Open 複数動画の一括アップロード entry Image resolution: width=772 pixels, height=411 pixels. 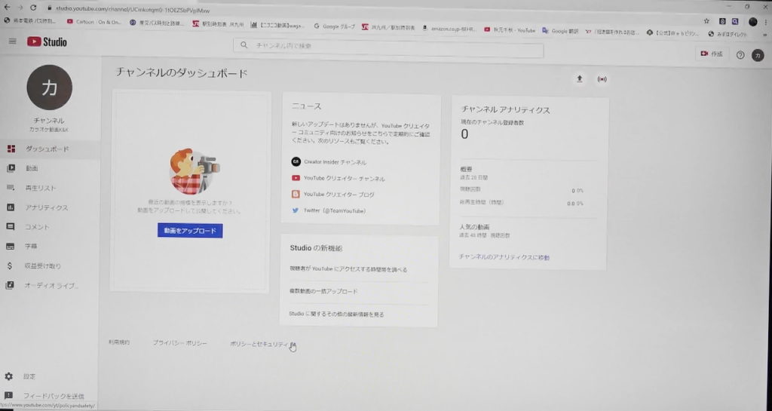point(323,291)
